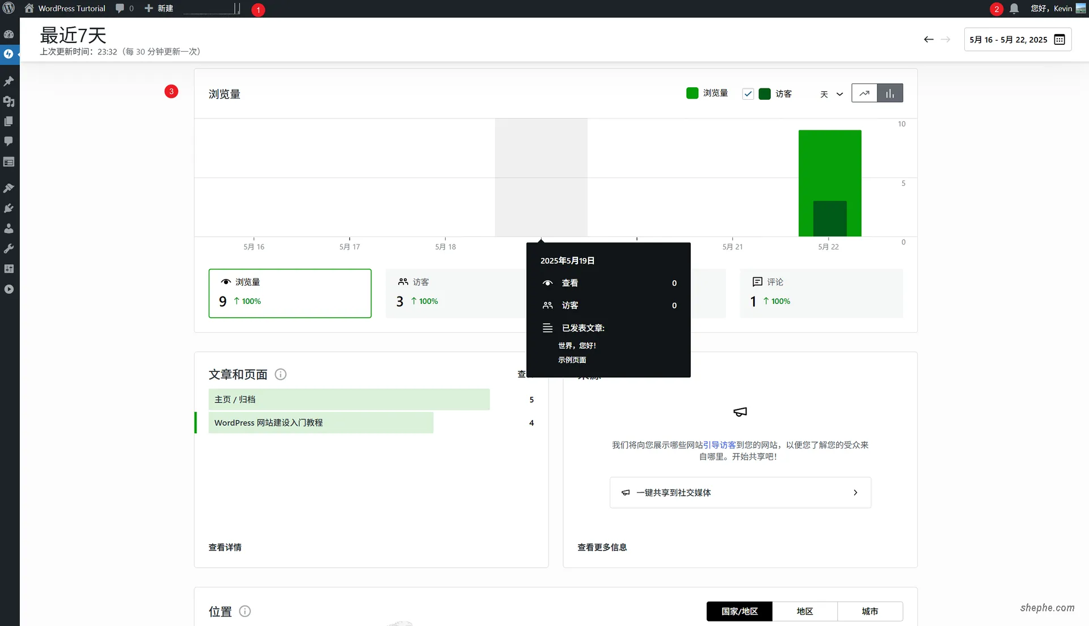1089x626 pixels.
Task: Open the 天 interval dropdown
Action: (x=831, y=94)
